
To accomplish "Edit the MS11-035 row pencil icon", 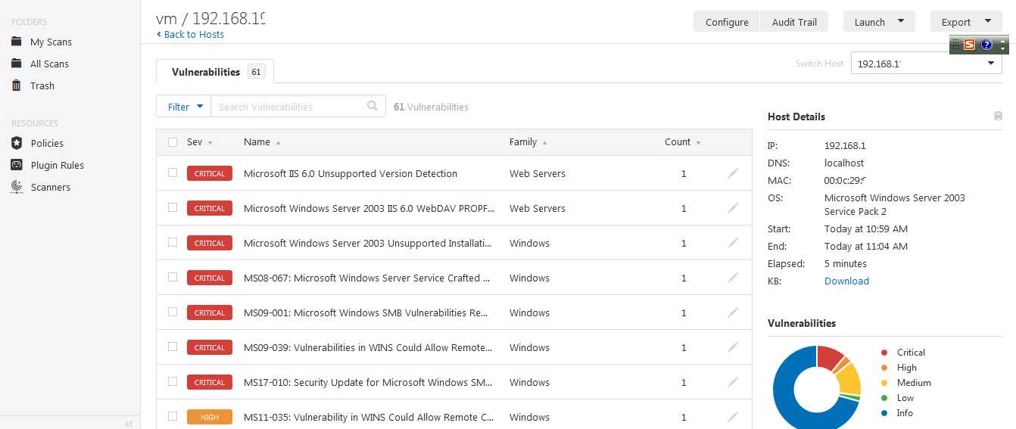I will [732, 417].
